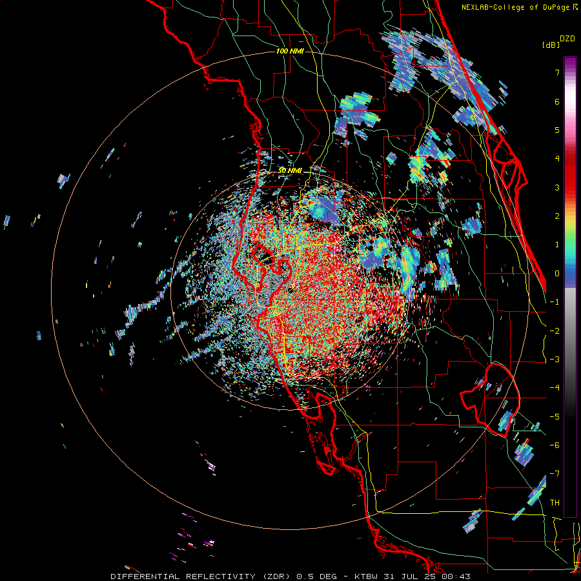
Task: Click the 2 value on the color scale
Action: click(557, 216)
